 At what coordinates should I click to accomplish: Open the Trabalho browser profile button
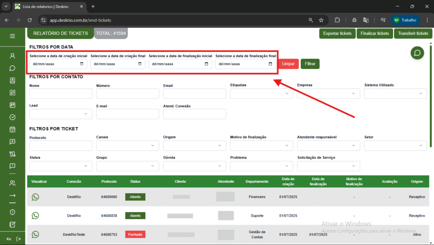(405, 20)
